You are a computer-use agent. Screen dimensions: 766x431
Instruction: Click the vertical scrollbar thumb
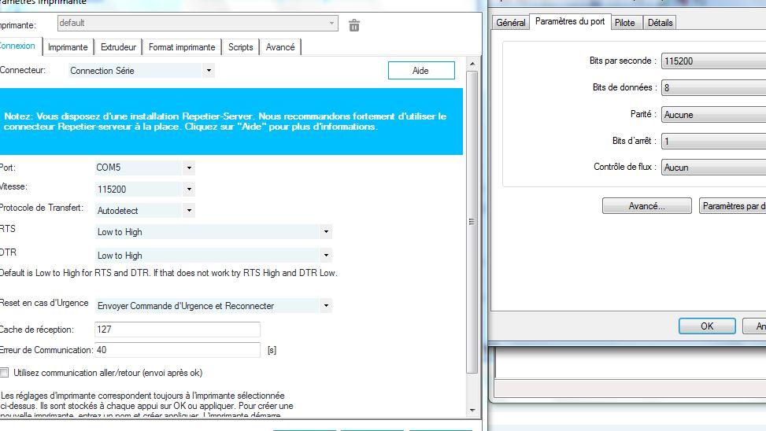pyautogui.click(x=472, y=222)
